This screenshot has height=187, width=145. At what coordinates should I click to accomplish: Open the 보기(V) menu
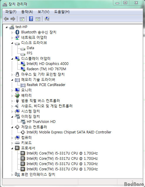pos(43,12)
